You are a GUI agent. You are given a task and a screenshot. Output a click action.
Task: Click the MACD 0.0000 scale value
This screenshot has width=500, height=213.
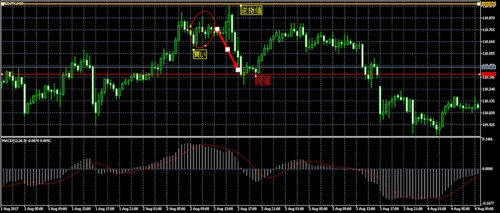(x=489, y=169)
